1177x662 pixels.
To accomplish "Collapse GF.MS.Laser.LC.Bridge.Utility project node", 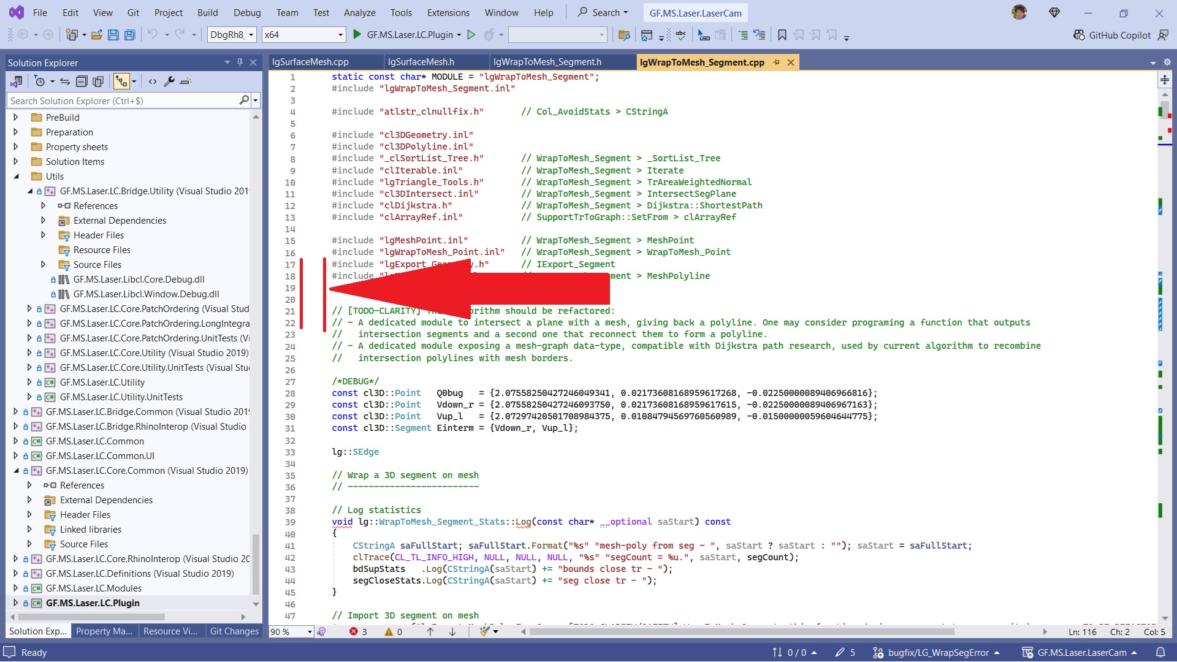I will pyautogui.click(x=29, y=191).
